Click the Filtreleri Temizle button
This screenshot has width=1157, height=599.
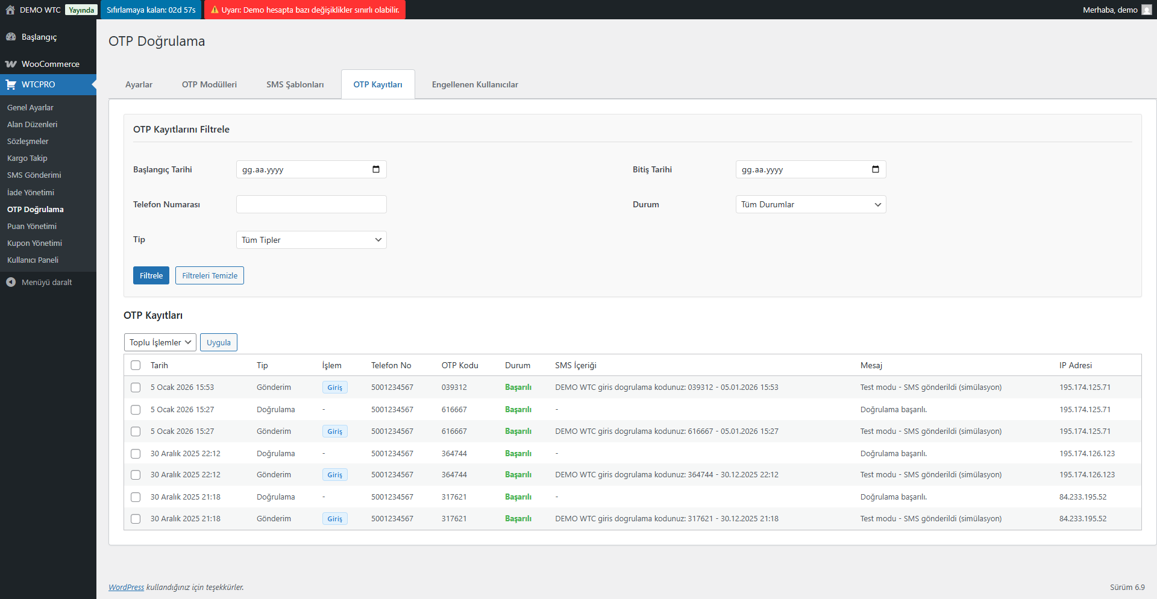pos(210,275)
